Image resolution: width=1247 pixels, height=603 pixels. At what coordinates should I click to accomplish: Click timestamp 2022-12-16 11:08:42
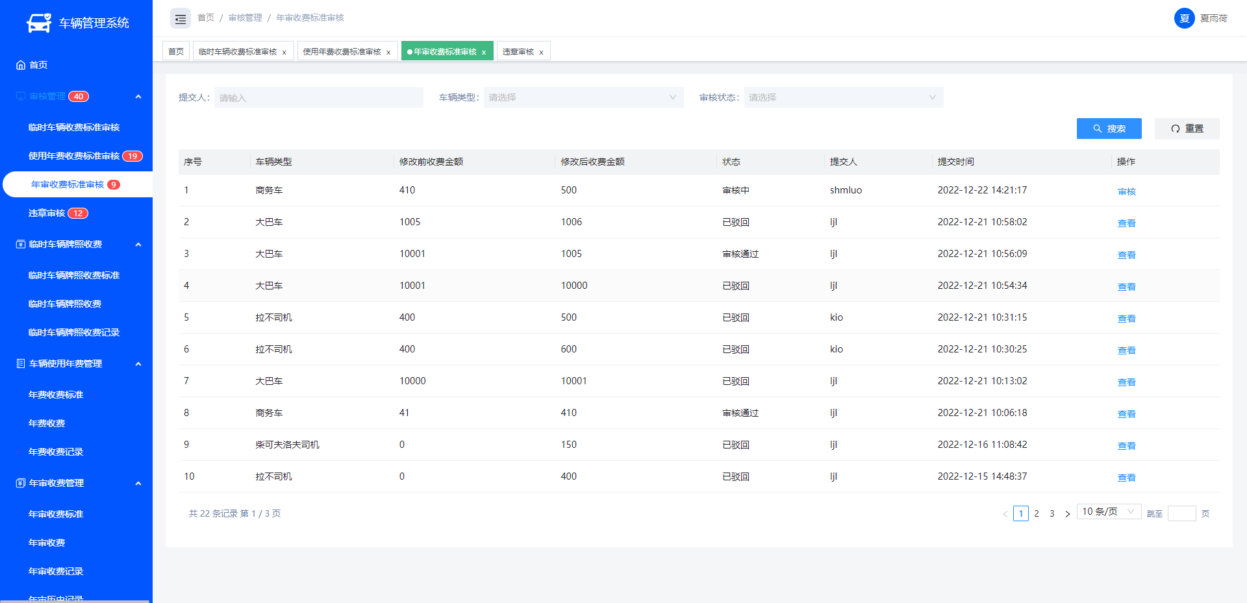coord(982,445)
